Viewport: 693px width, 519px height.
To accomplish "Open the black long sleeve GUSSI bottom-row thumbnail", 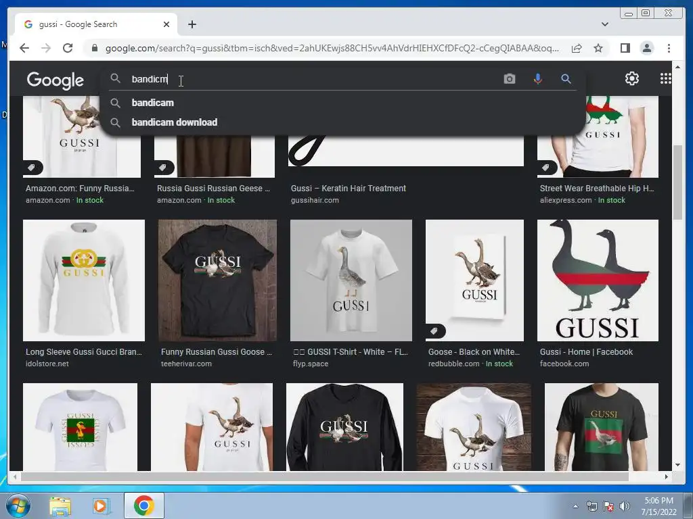I will pos(344,427).
